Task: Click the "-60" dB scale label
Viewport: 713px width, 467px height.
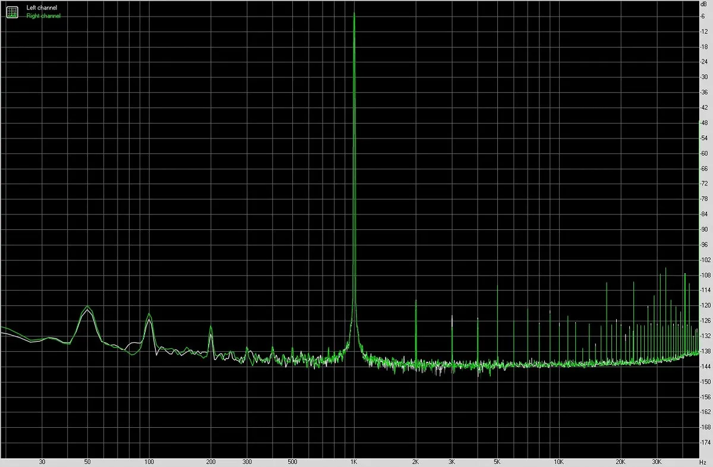Action: (705, 153)
